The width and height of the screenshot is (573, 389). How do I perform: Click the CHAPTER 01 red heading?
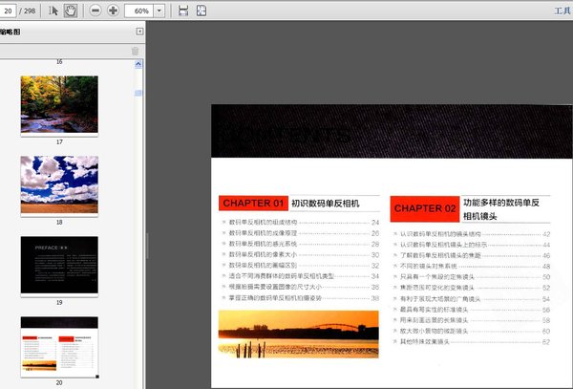253,204
